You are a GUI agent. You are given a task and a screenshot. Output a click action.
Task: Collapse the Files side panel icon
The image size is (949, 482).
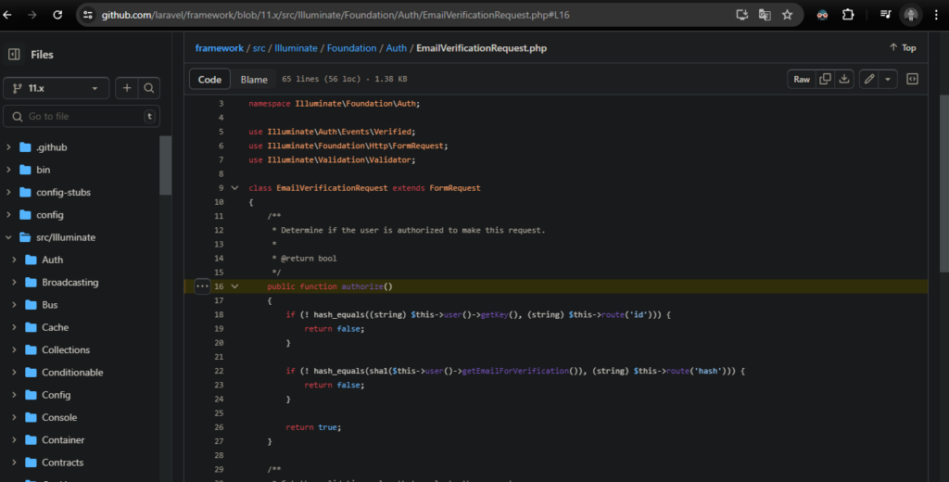[x=14, y=55]
